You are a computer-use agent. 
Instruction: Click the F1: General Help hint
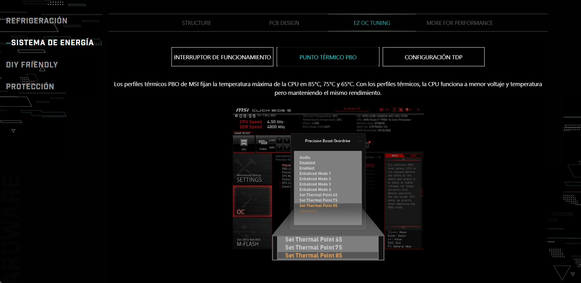point(399,246)
